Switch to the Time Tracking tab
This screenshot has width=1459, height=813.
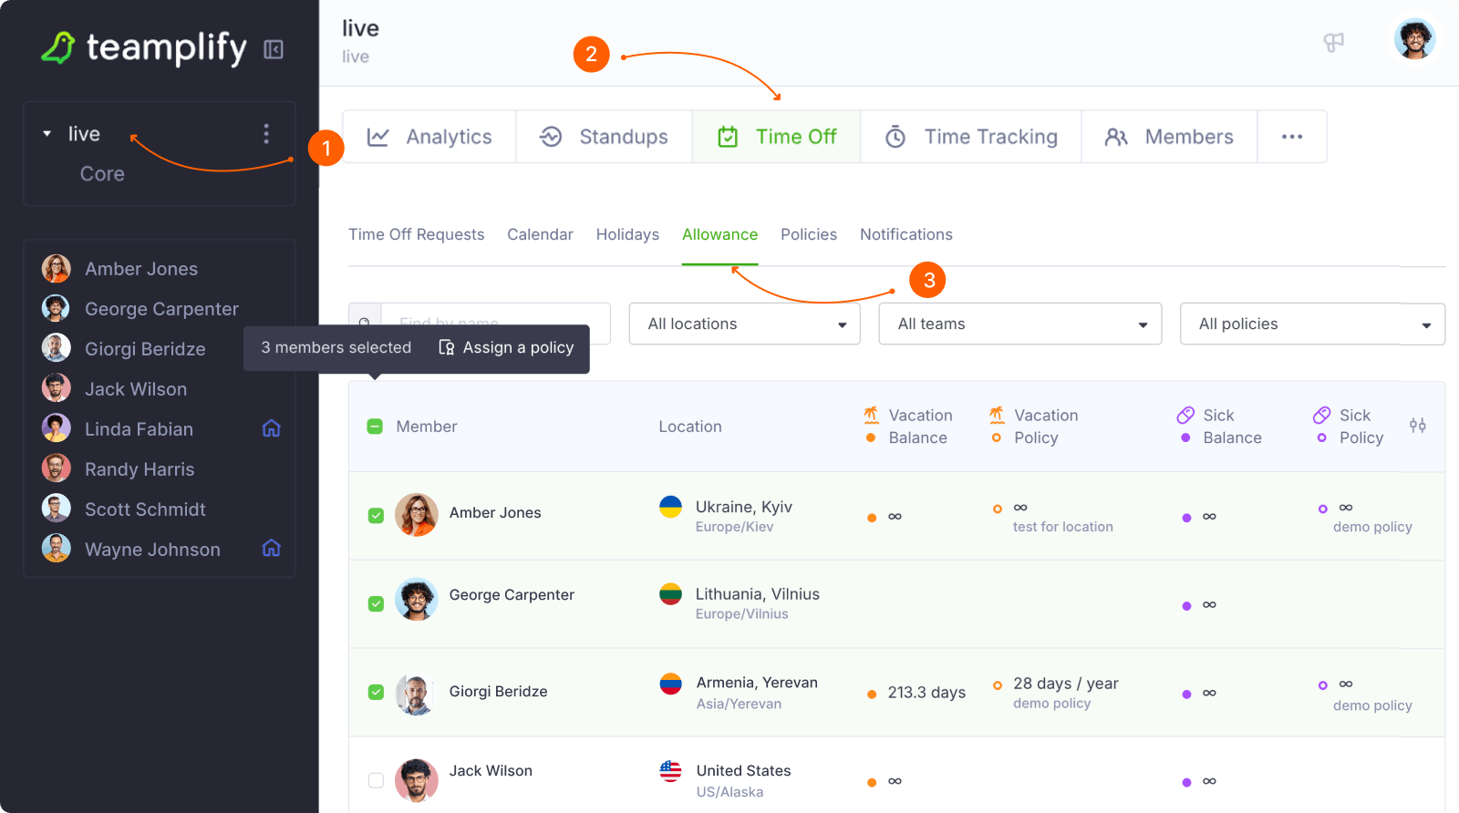coord(971,137)
